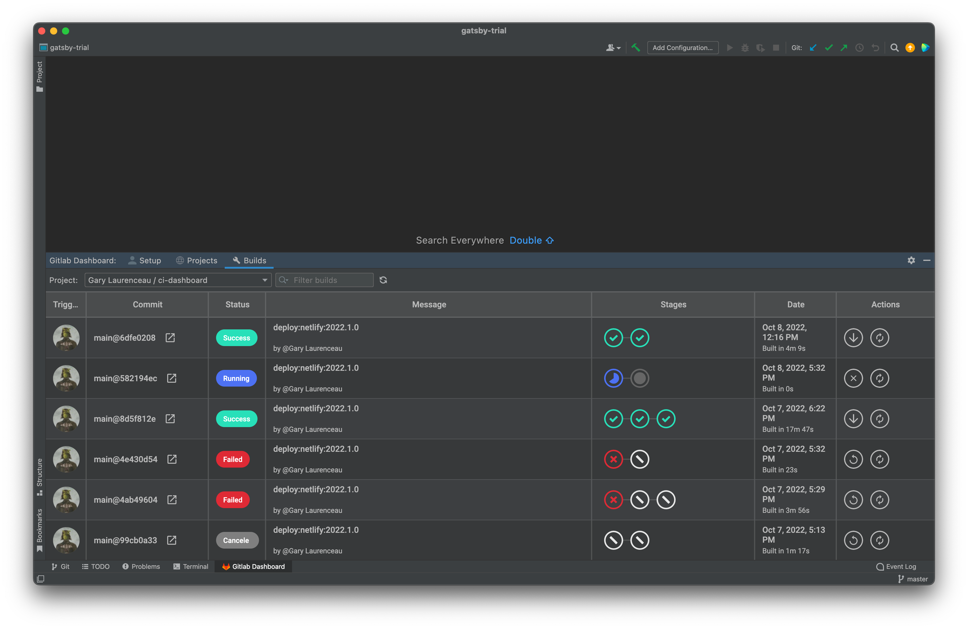Viewport: 968px width, 629px height.
Task: Re-run pipeline for main@8d5f812e with circular arrows icon
Action: [x=879, y=419]
